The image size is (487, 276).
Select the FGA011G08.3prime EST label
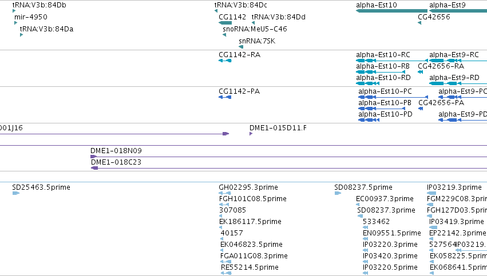(254, 256)
